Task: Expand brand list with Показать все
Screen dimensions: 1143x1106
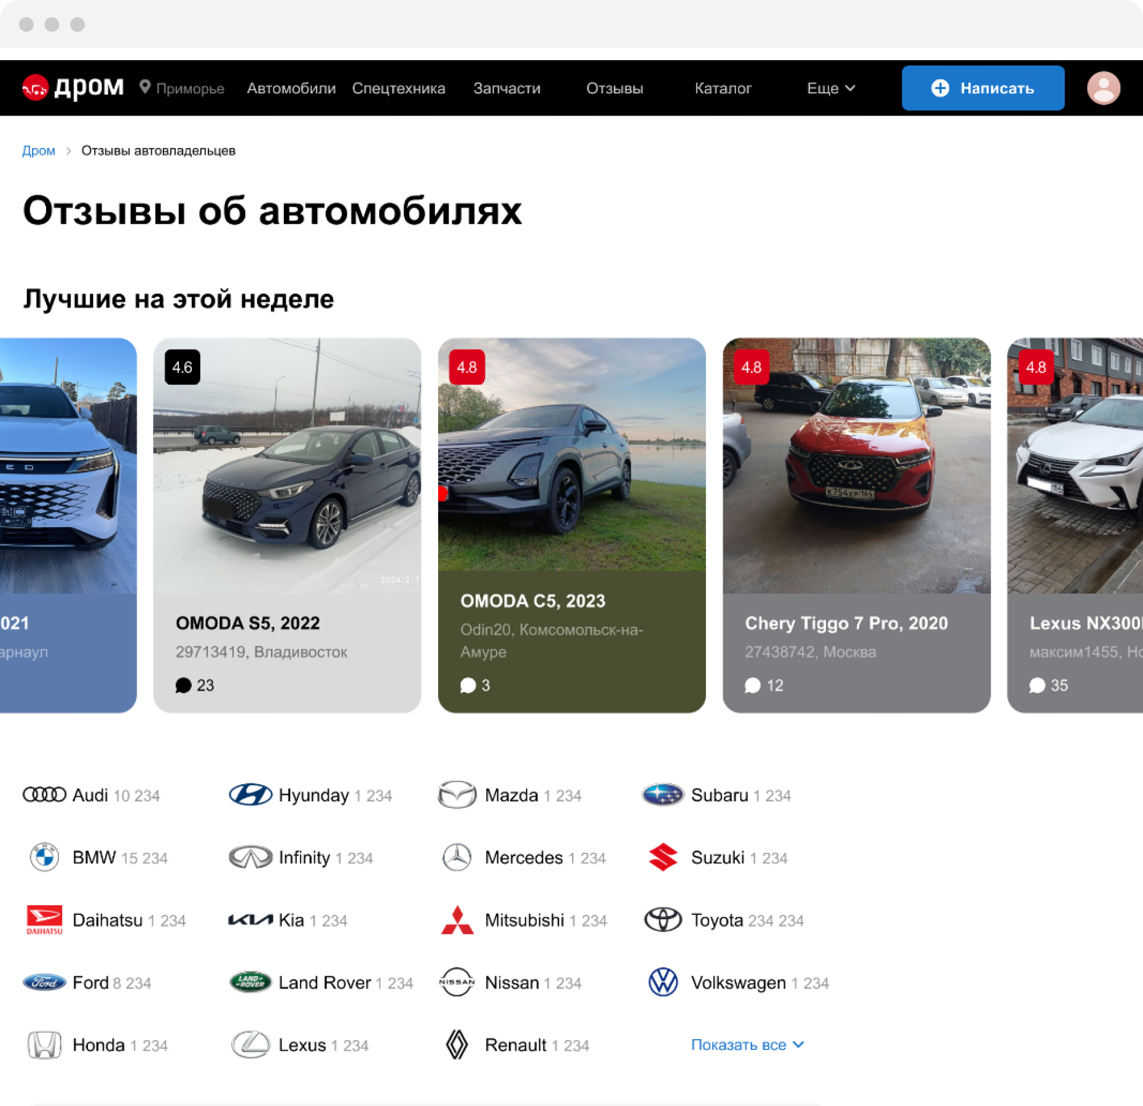Action: coord(747,1045)
